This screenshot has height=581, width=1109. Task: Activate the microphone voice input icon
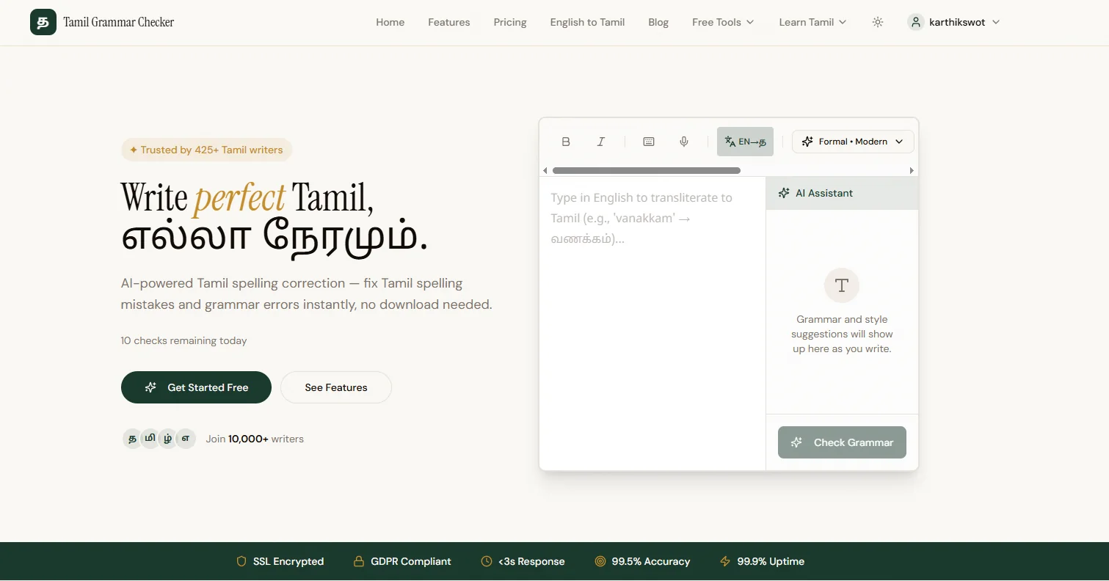pos(683,141)
